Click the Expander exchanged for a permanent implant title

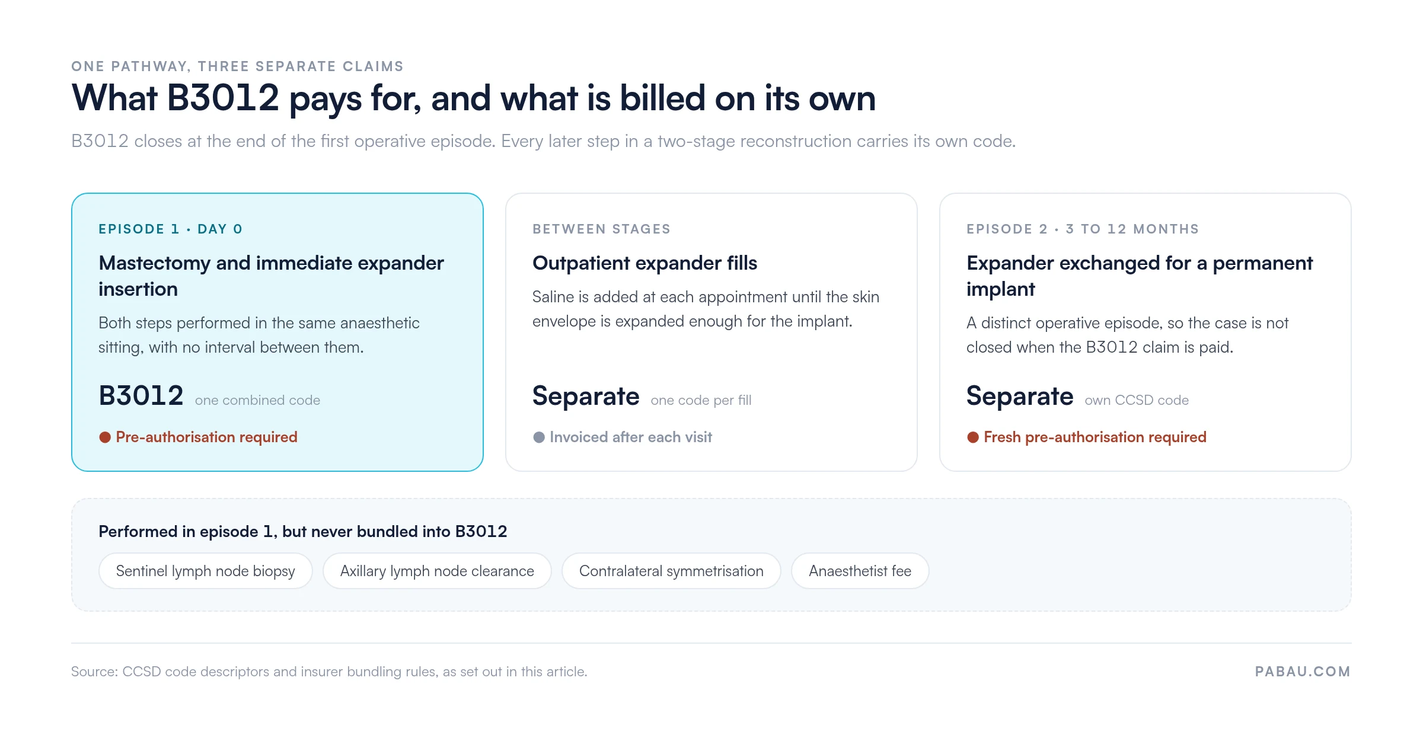[x=1139, y=276]
